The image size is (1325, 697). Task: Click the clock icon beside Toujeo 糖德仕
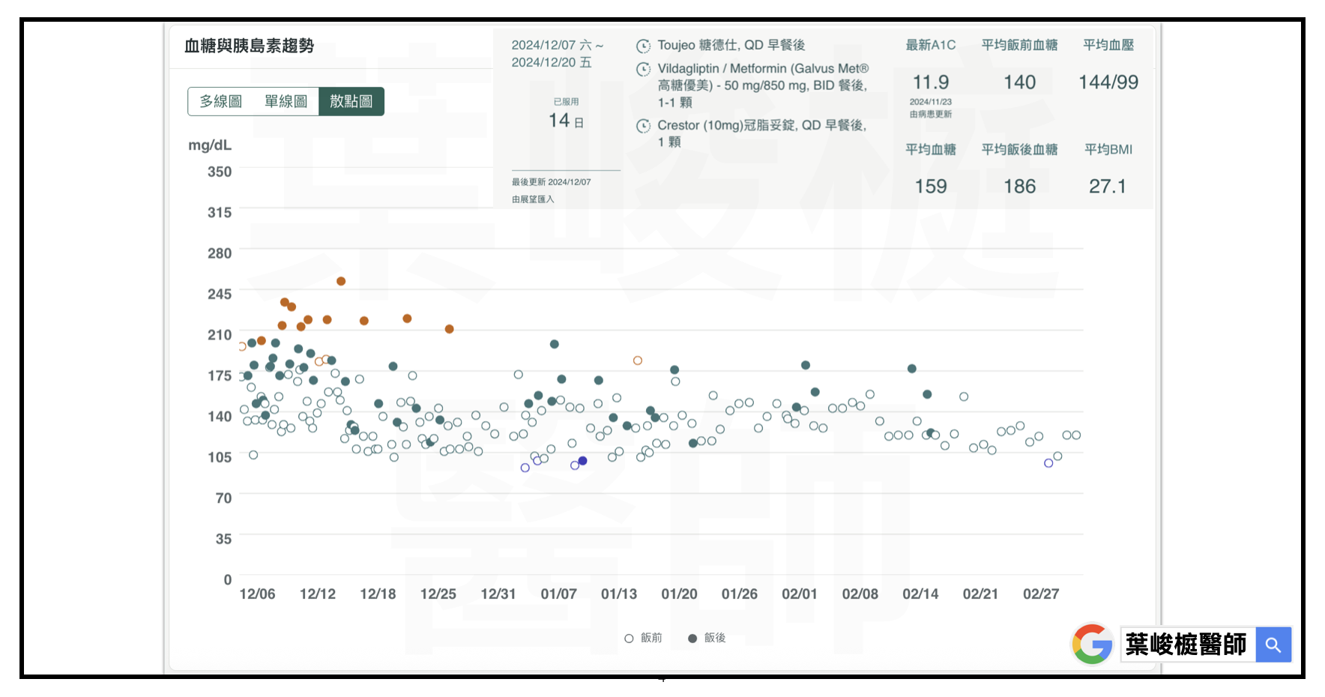(643, 46)
